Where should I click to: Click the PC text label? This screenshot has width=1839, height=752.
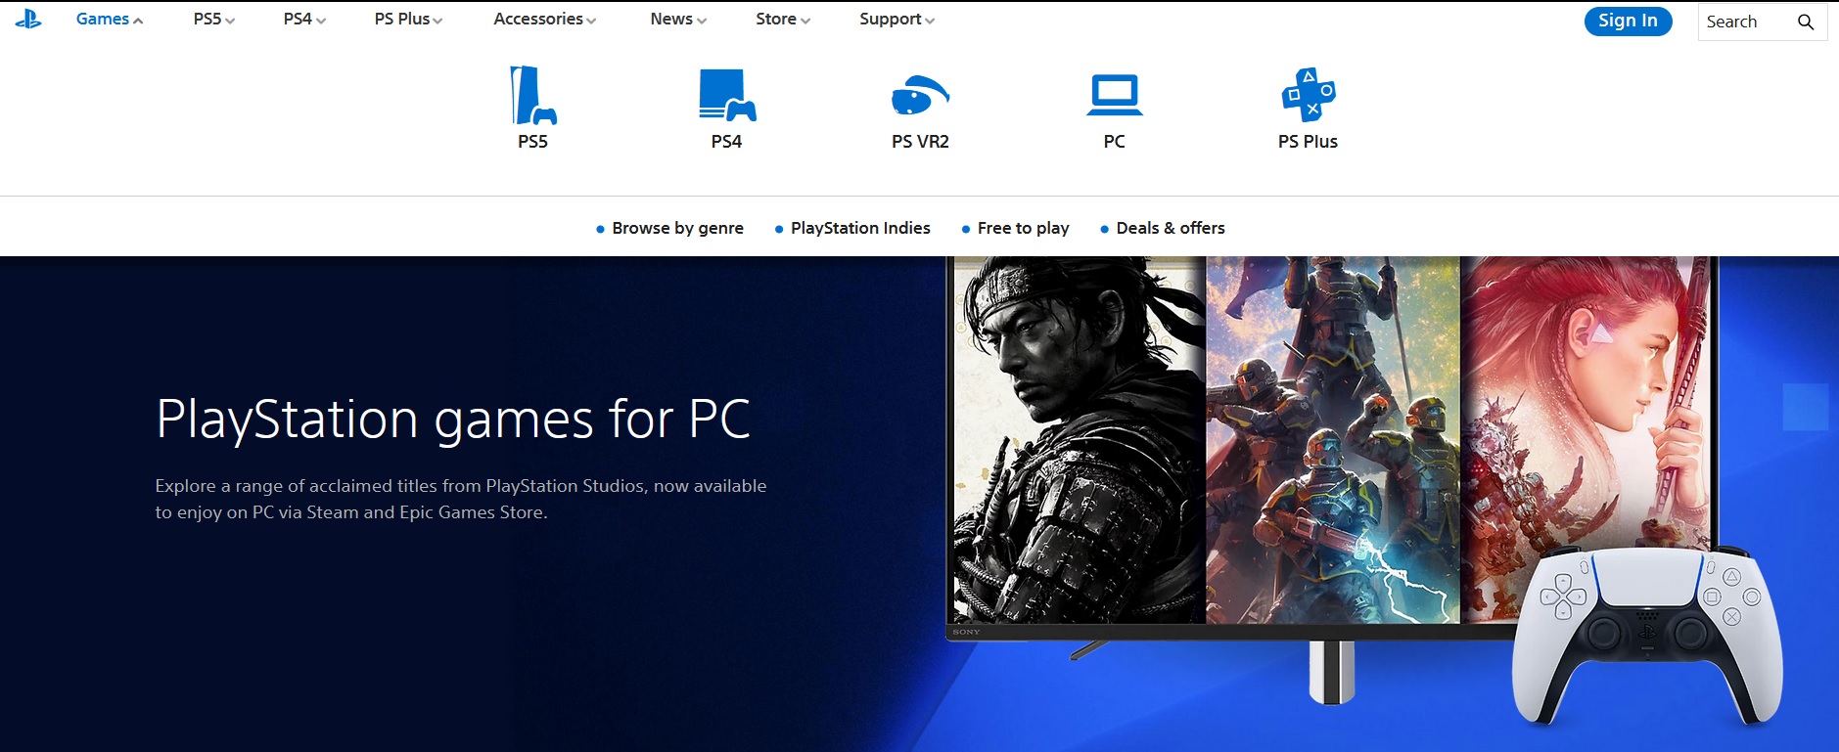point(1114,142)
